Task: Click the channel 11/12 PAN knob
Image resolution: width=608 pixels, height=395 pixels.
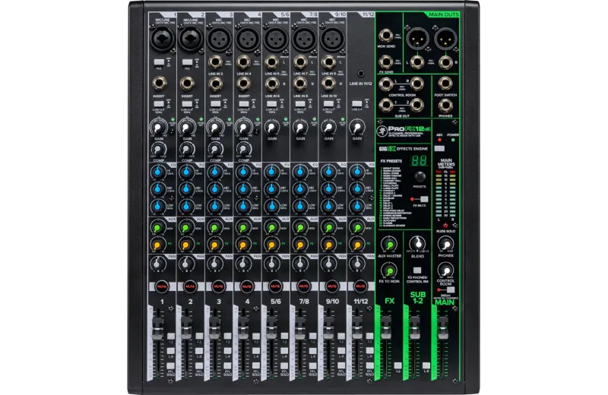Action: click(356, 264)
